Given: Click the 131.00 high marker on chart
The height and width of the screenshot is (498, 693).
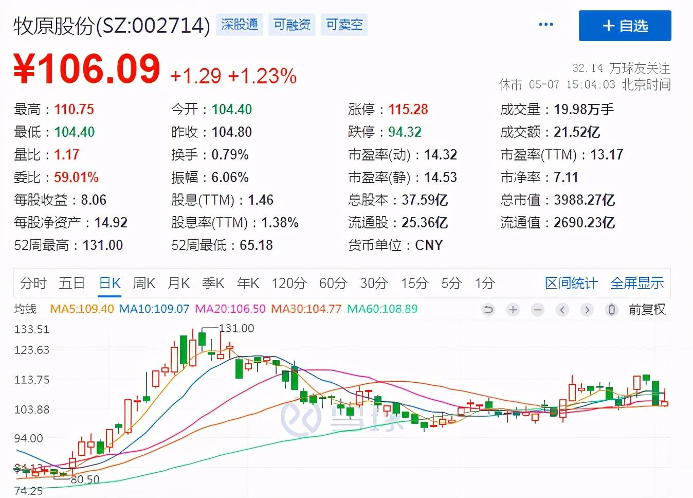Looking at the screenshot, I should pyautogui.click(x=236, y=328).
